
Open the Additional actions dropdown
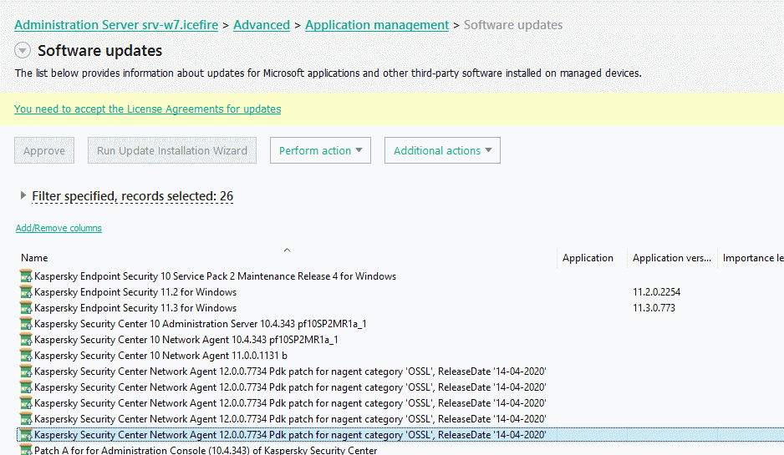442,150
